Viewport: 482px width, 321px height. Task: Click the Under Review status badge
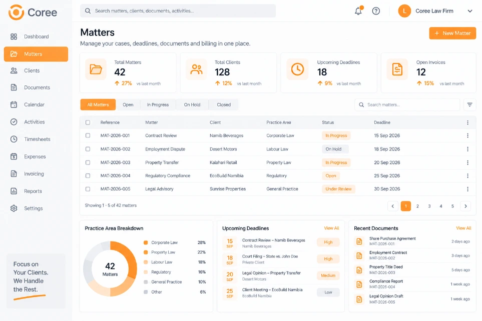point(338,189)
